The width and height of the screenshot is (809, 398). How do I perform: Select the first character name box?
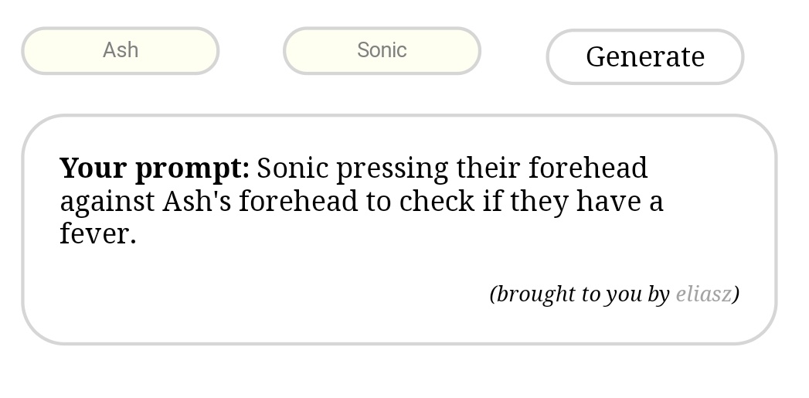121,51
